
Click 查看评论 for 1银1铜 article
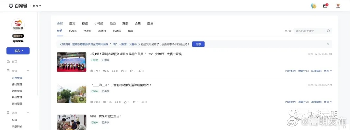tap(303, 71)
